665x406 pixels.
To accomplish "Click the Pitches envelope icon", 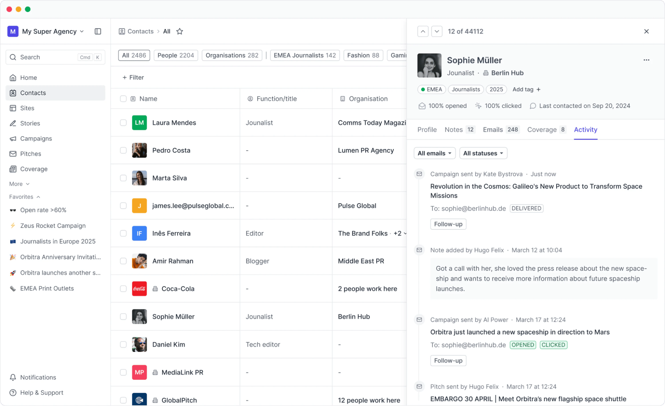I will (13, 153).
